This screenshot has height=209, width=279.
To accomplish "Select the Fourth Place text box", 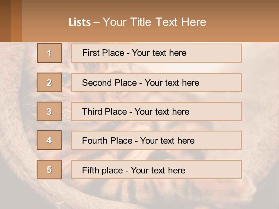I will (156, 140).
